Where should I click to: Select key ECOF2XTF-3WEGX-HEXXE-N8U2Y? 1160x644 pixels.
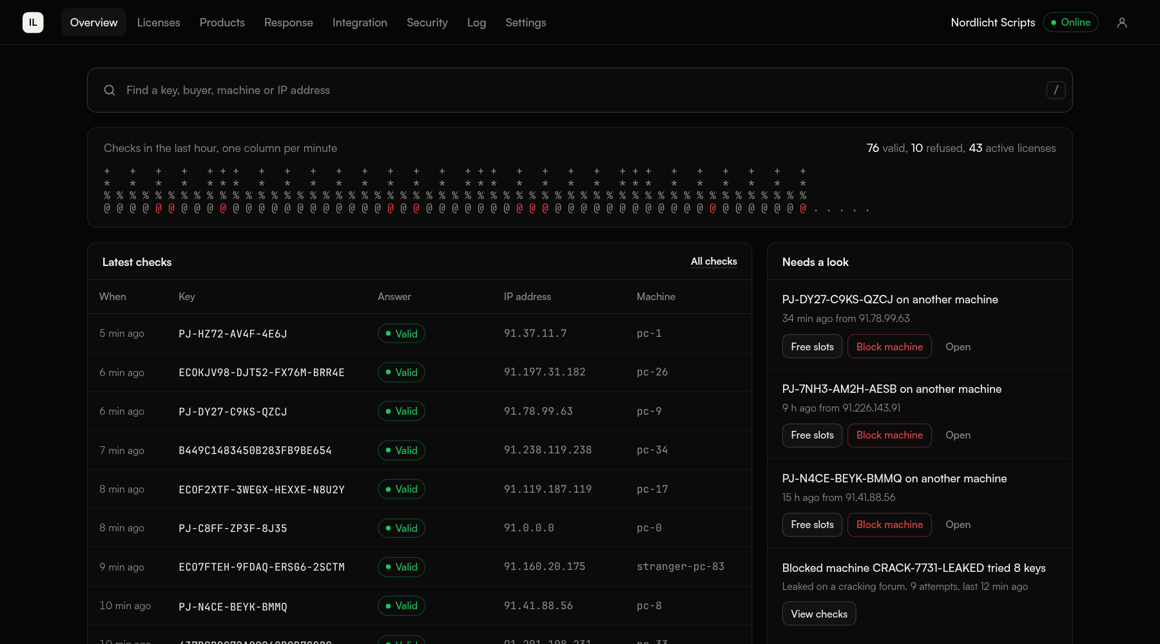(x=262, y=489)
